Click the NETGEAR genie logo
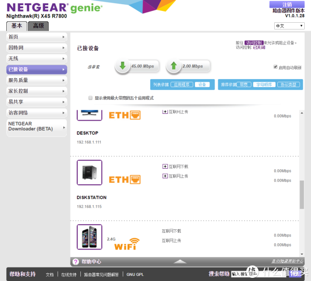The height and width of the screenshot is (281, 311). (x=55, y=8)
